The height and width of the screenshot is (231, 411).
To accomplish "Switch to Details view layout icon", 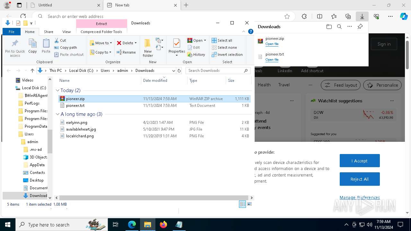I will point(242,204).
